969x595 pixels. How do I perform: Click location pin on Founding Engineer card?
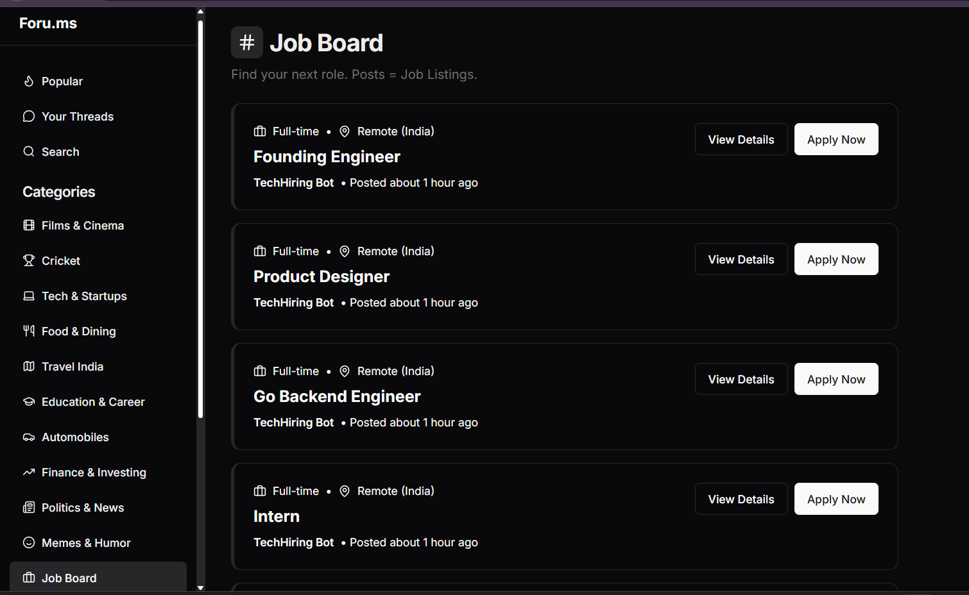point(345,131)
